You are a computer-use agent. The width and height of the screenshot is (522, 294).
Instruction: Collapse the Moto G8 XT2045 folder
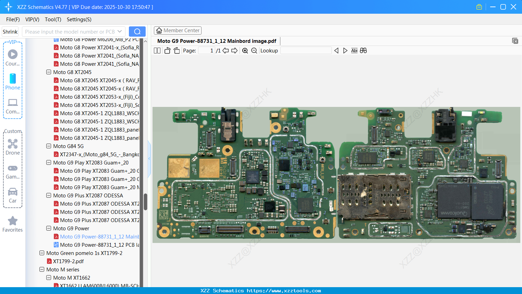49,72
